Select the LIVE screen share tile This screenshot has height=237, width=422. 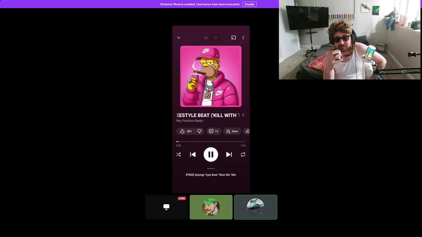pos(166,207)
